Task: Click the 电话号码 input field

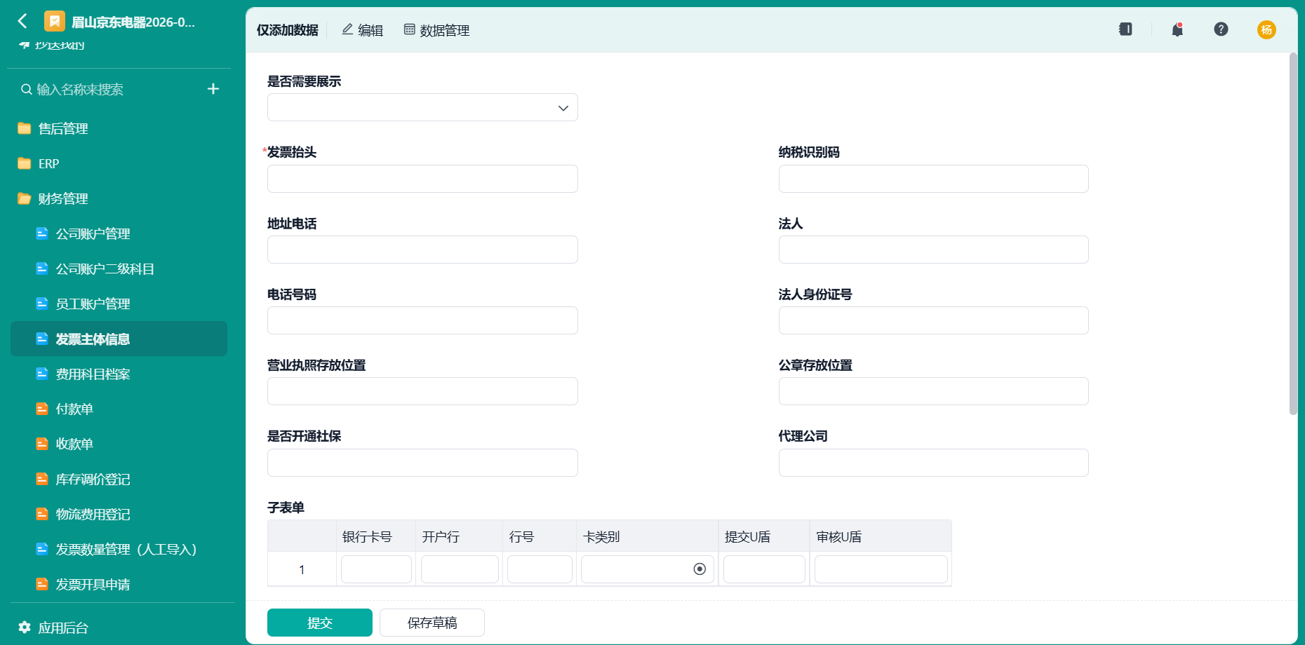Action: point(422,320)
